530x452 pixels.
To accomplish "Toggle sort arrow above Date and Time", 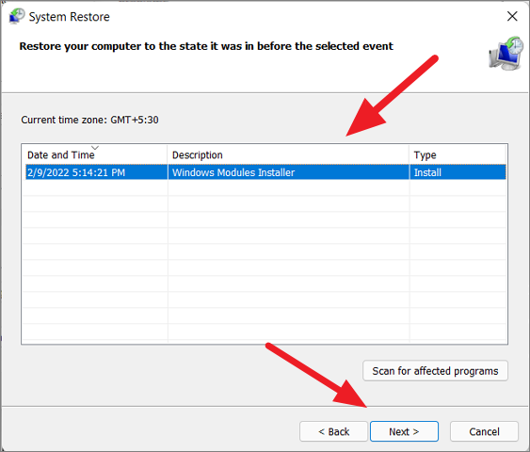I will tap(95, 148).
